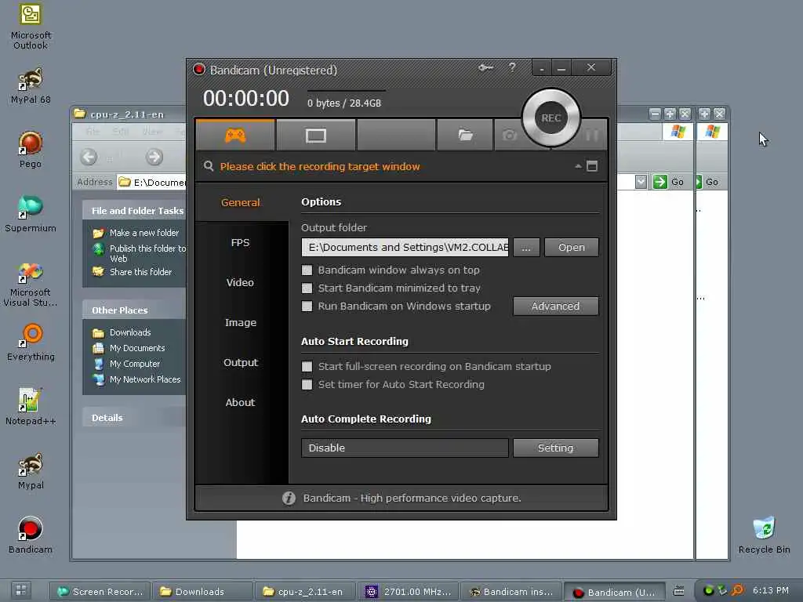Switch to Downloads taskbar button
This screenshot has height=602, width=803.
point(203,592)
